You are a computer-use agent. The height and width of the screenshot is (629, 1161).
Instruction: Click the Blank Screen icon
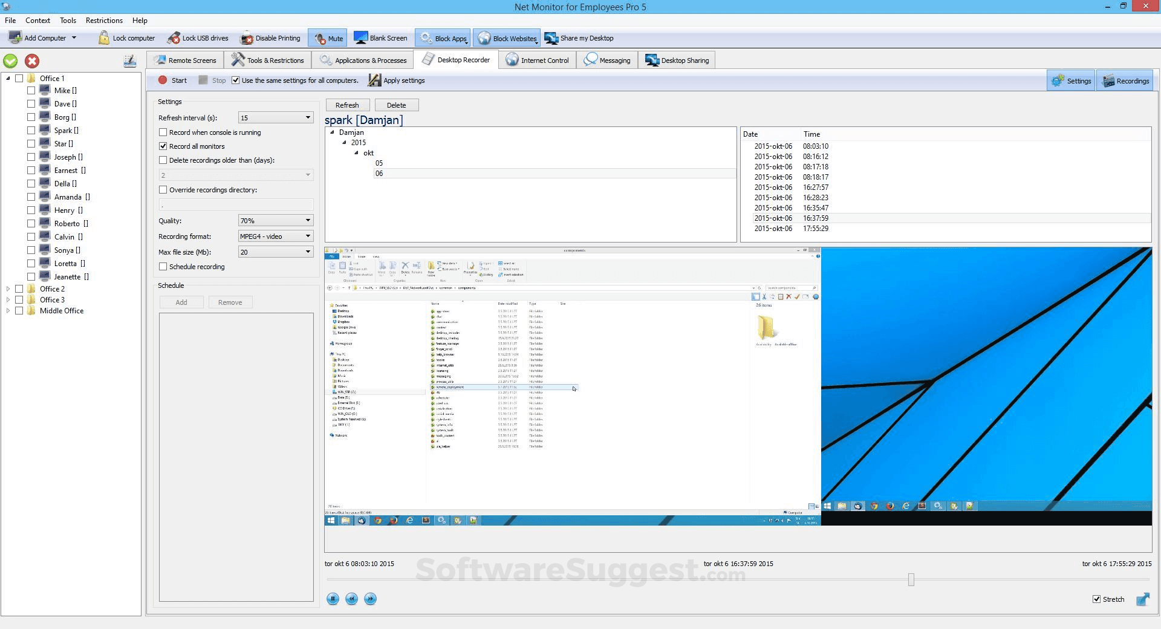[361, 38]
